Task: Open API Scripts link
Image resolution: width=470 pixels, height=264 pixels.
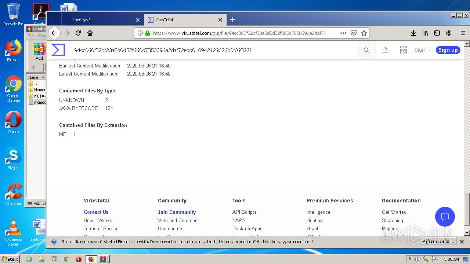Action: pos(244,212)
